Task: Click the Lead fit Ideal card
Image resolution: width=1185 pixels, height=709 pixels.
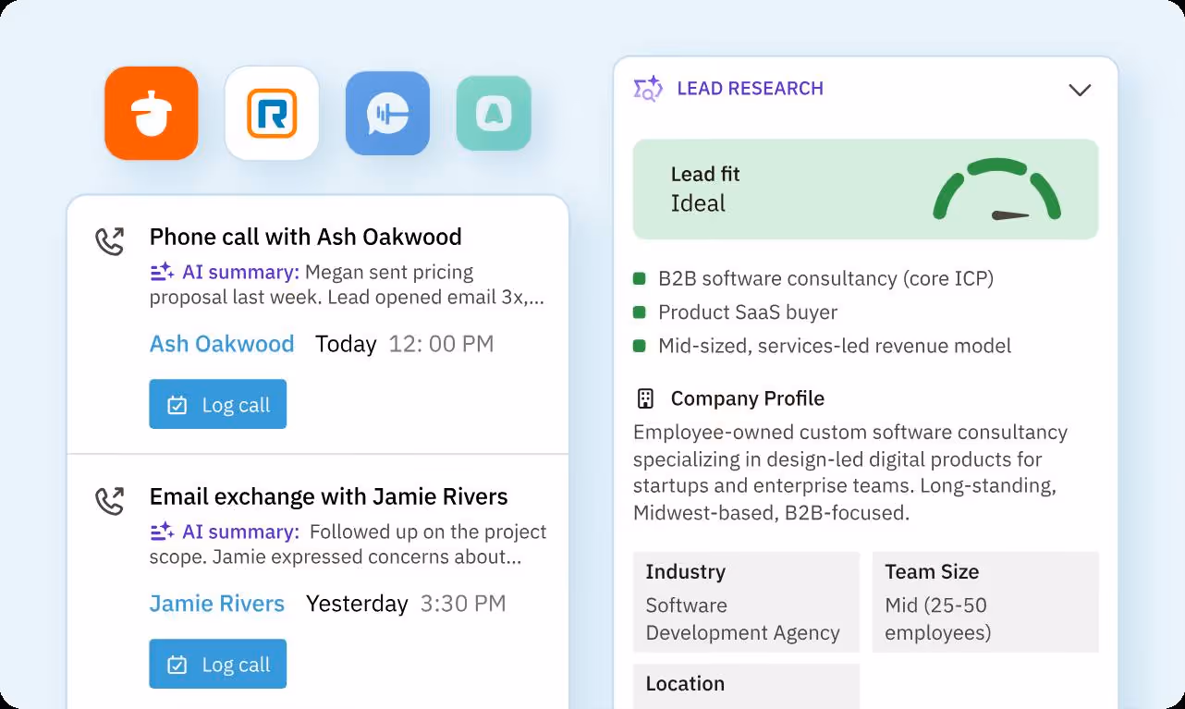Action: click(x=865, y=189)
